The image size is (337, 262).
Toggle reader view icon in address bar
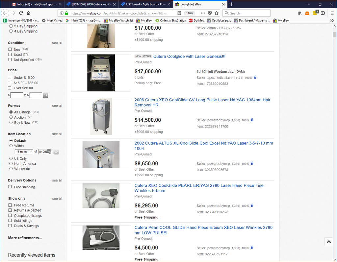(179, 13)
